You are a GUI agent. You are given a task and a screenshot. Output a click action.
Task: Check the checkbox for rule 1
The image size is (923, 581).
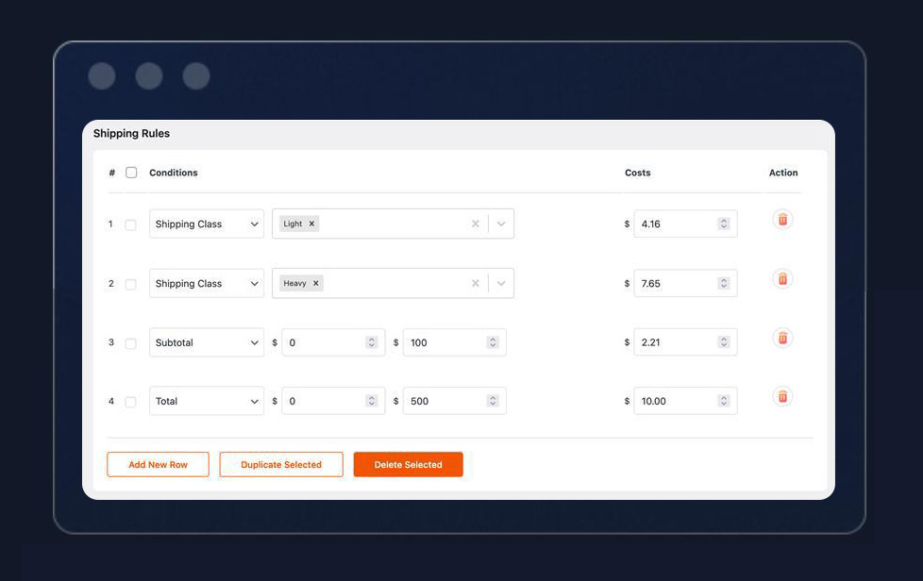pyautogui.click(x=131, y=224)
